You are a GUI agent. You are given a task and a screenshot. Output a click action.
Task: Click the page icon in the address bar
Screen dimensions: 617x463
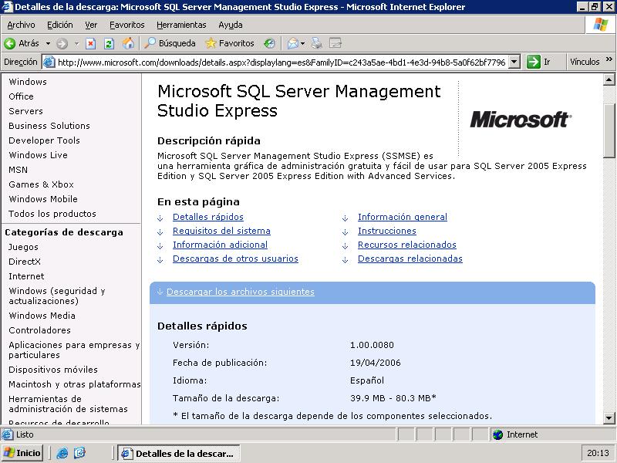(x=49, y=62)
